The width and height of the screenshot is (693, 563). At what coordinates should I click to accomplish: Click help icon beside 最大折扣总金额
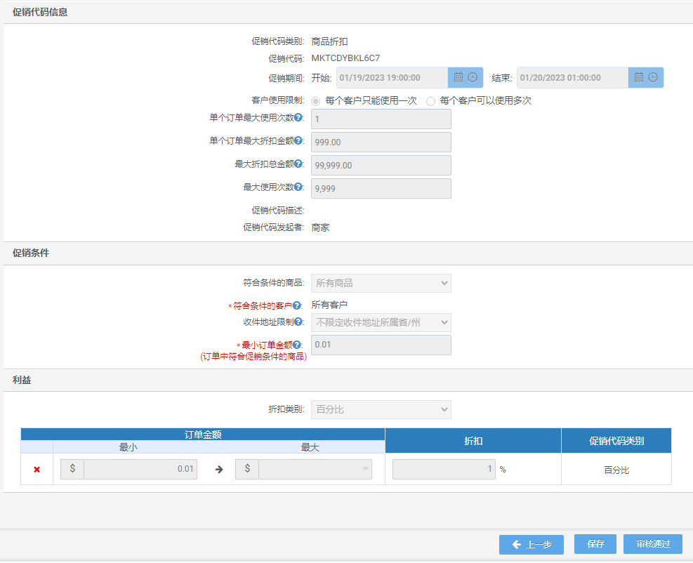(298, 164)
